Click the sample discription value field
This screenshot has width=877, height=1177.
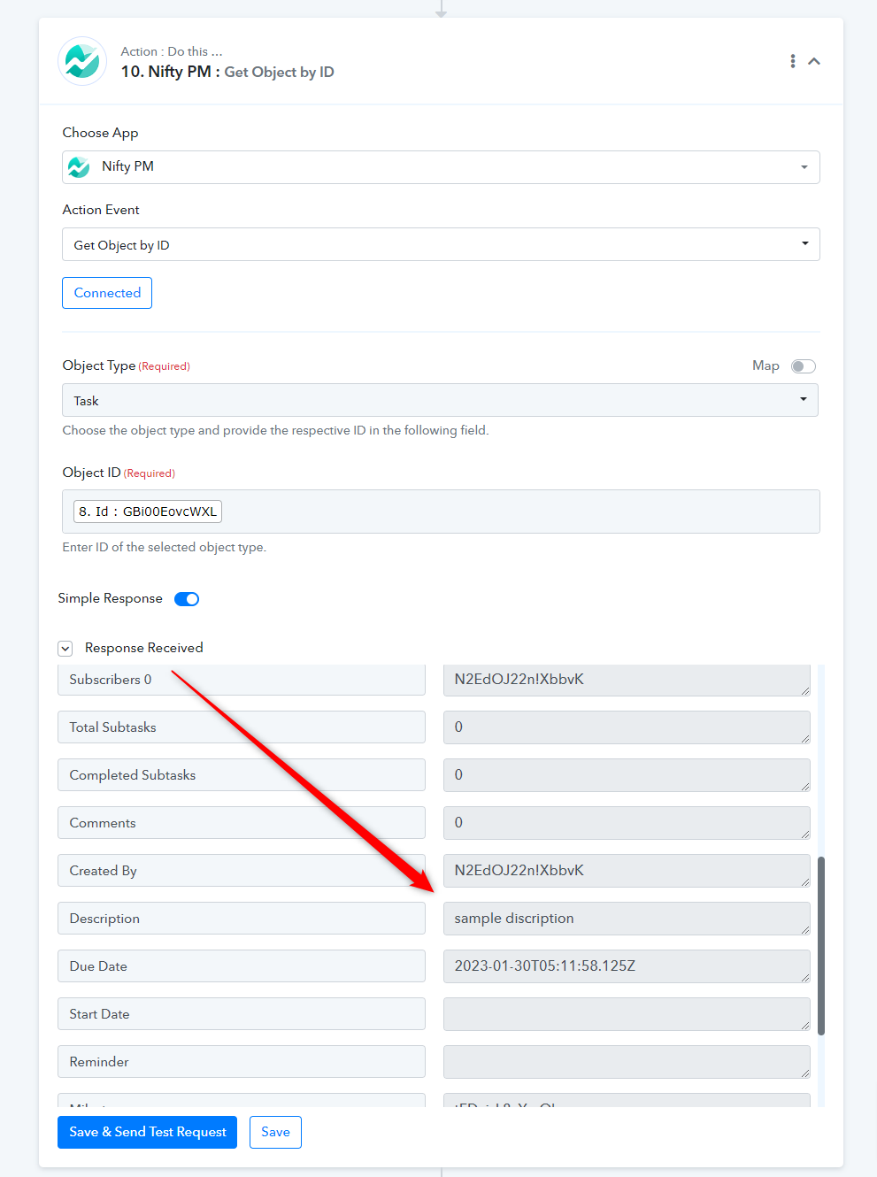pyautogui.click(x=627, y=919)
